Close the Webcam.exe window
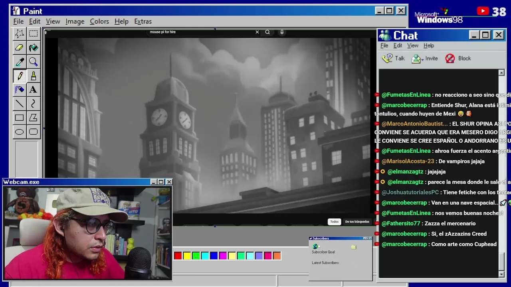 pos(169,182)
